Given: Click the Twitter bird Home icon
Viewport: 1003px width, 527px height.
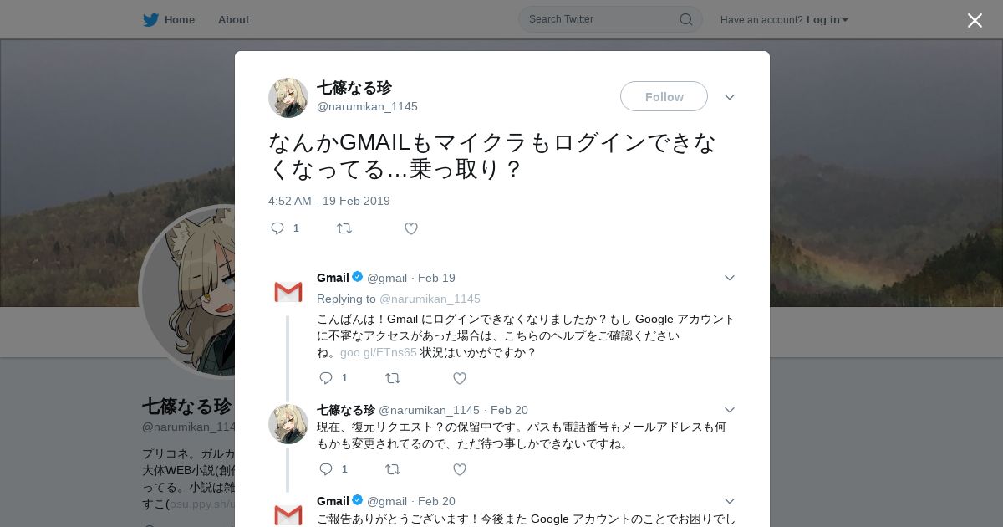Looking at the screenshot, I should 150,19.
